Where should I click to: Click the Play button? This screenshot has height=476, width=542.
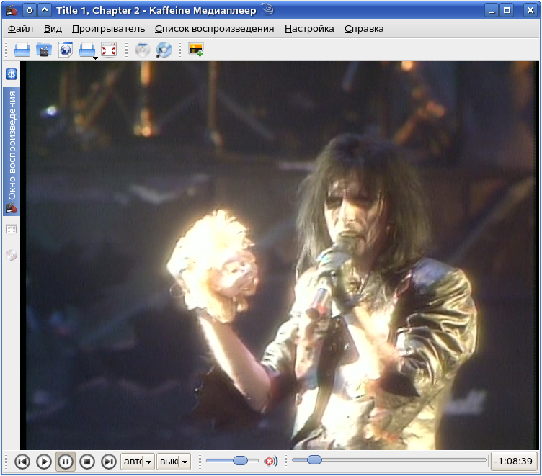[44, 462]
